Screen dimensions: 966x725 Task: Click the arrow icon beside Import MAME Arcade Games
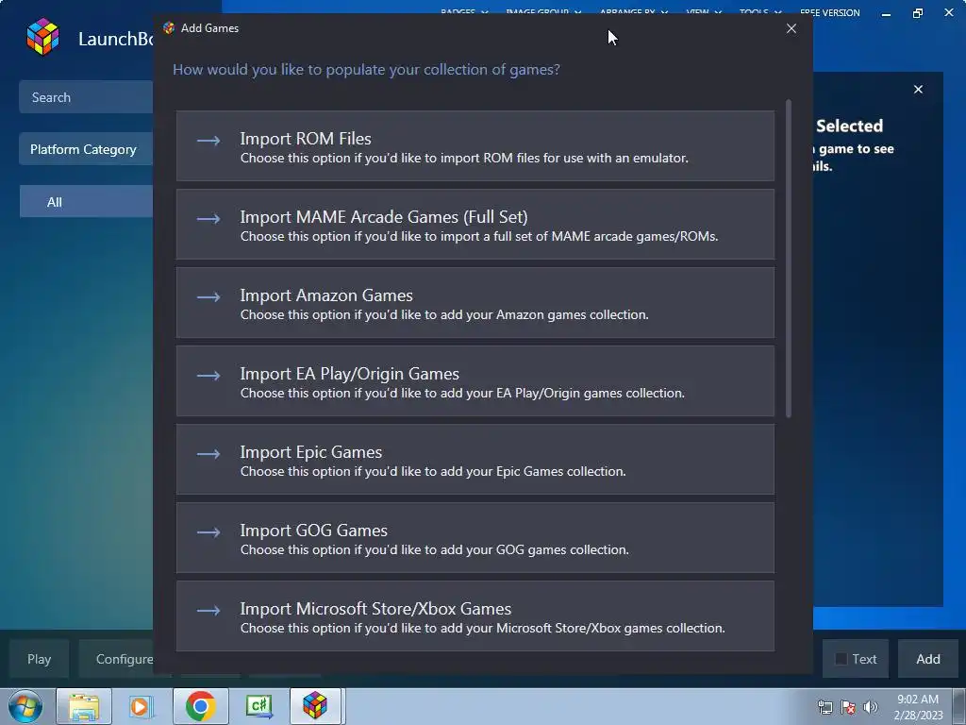(208, 219)
